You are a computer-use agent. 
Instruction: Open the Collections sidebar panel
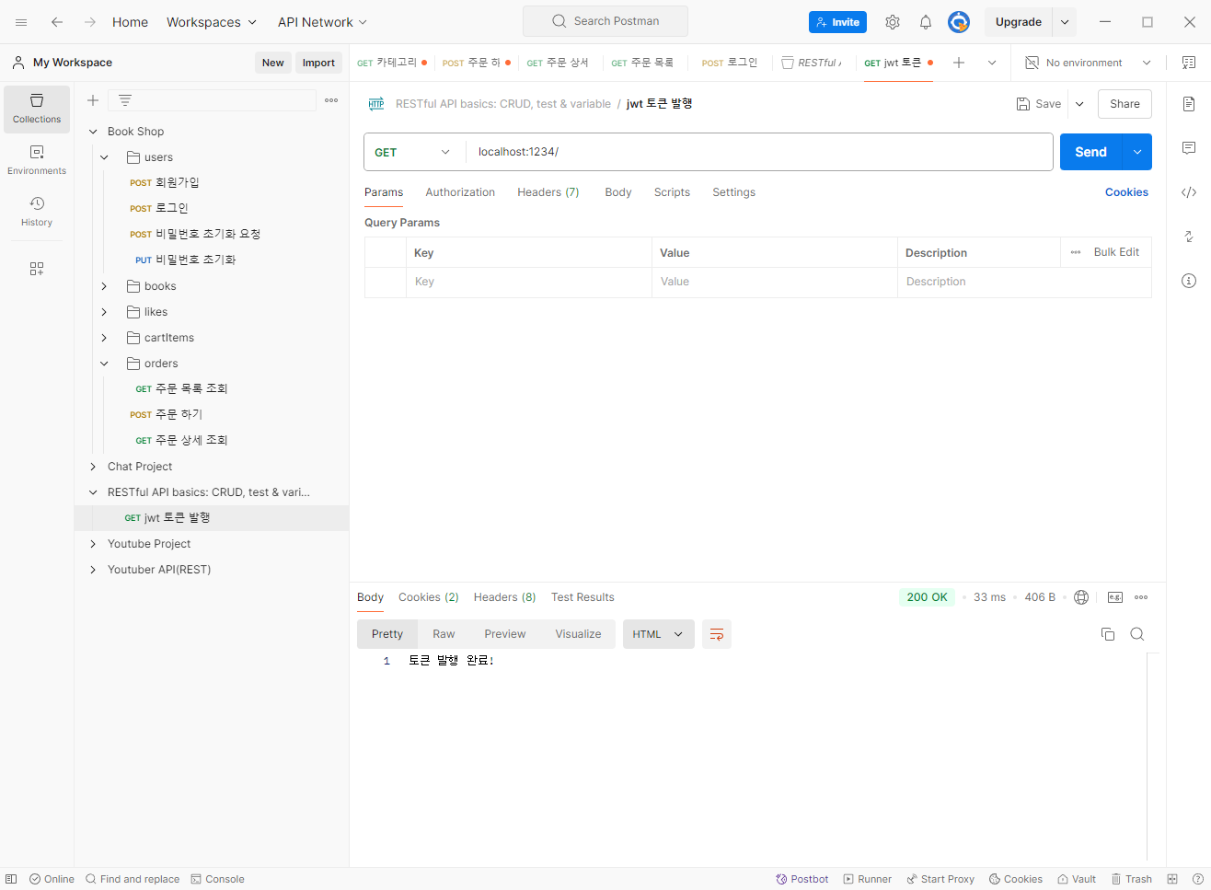coord(37,109)
